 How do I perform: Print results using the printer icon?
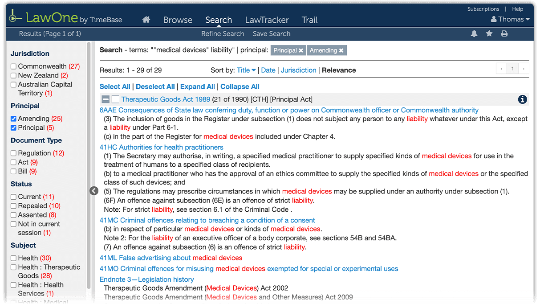click(504, 33)
